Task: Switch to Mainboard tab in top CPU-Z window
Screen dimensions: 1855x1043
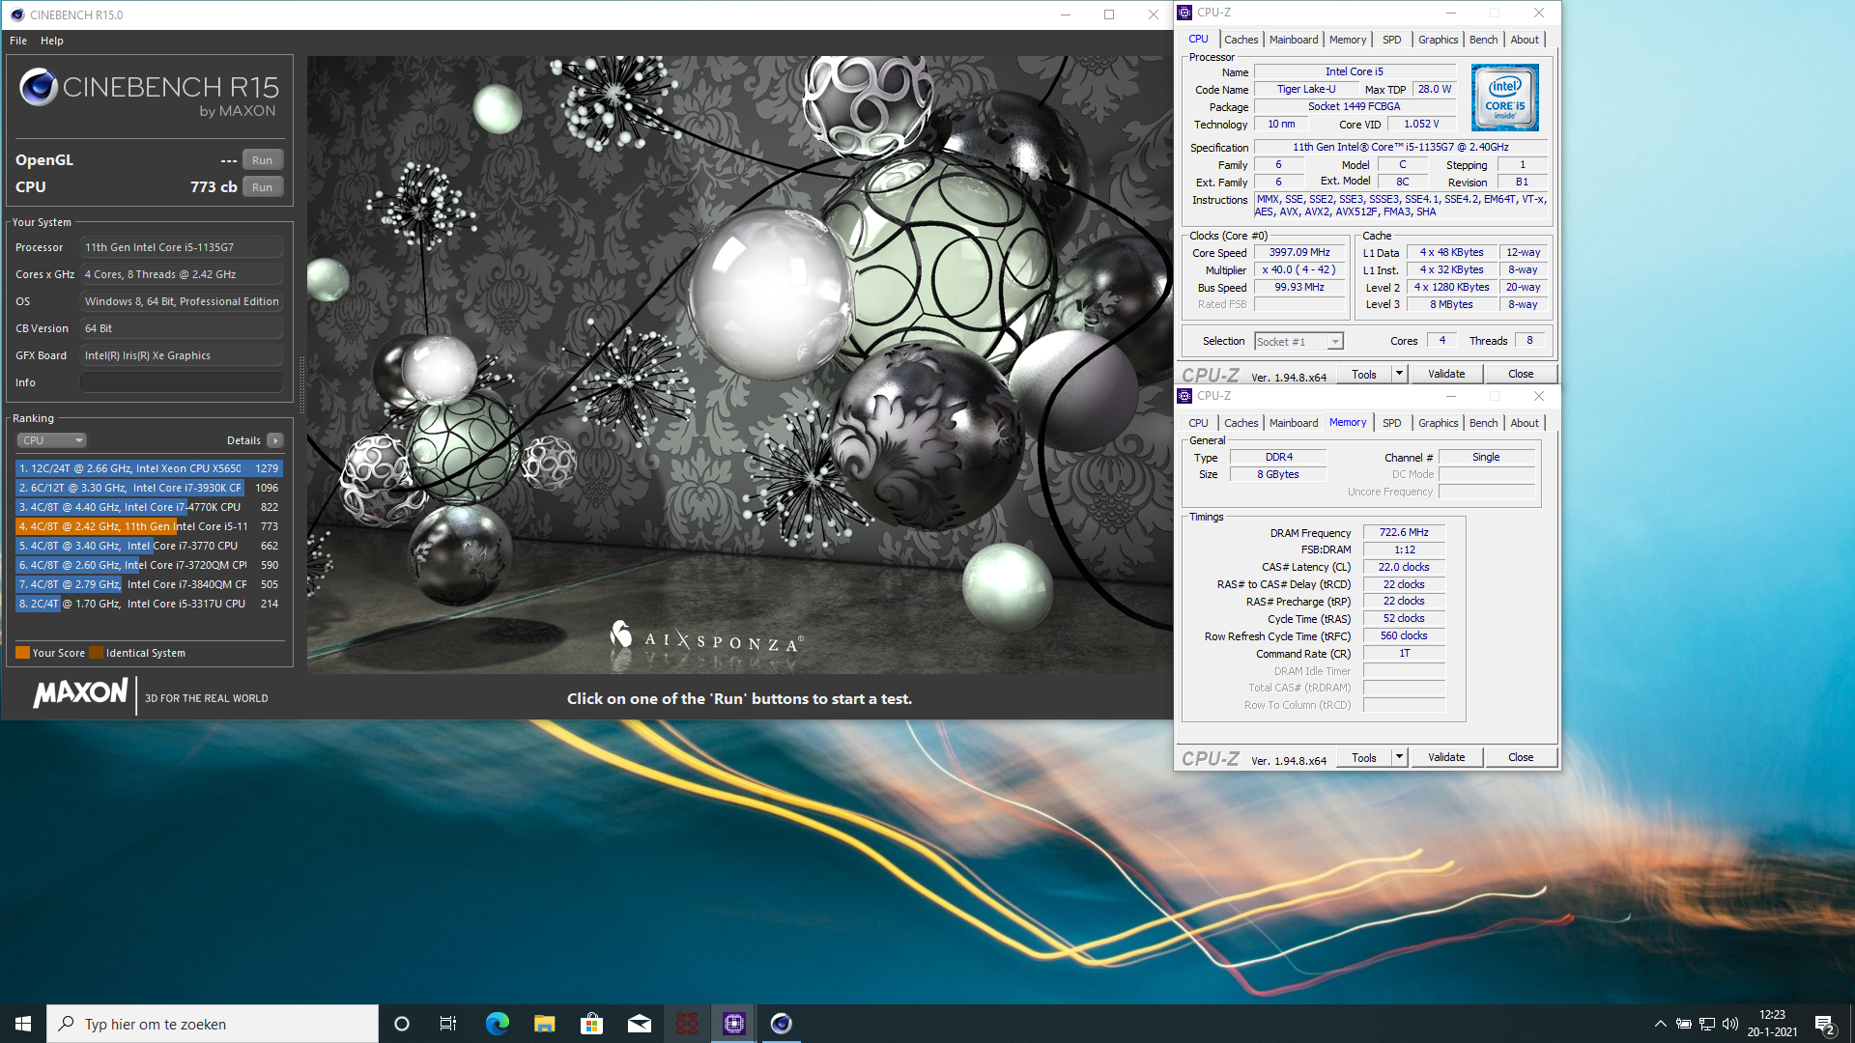Action: click(x=1293, y=40)
